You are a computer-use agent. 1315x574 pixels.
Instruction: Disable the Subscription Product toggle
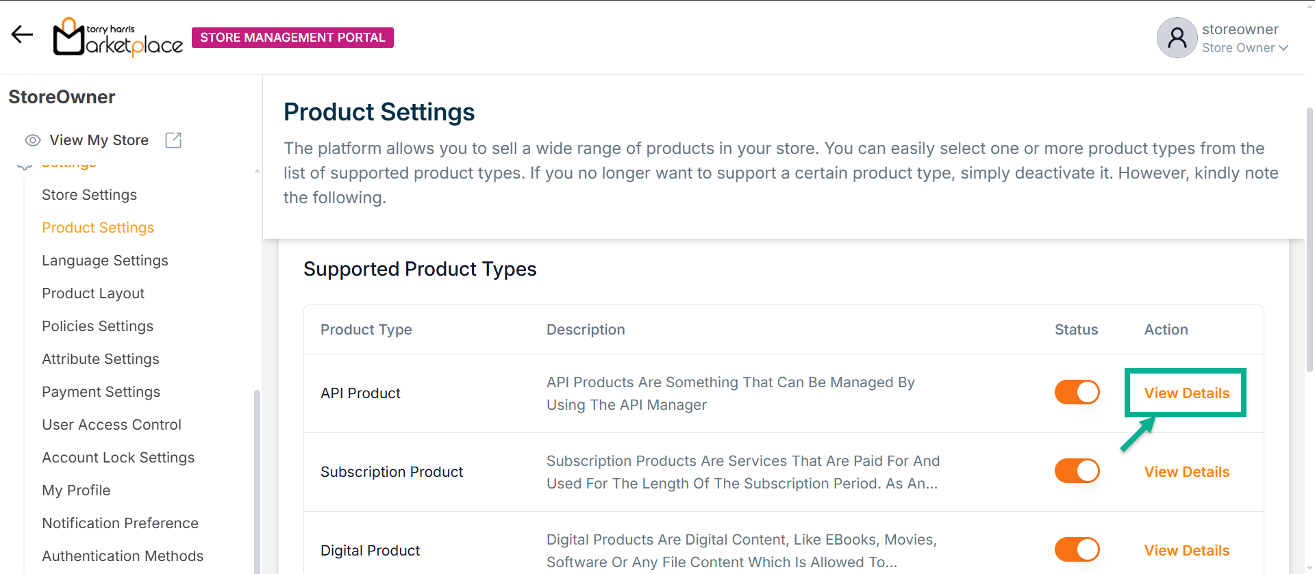pos(1077,471)
